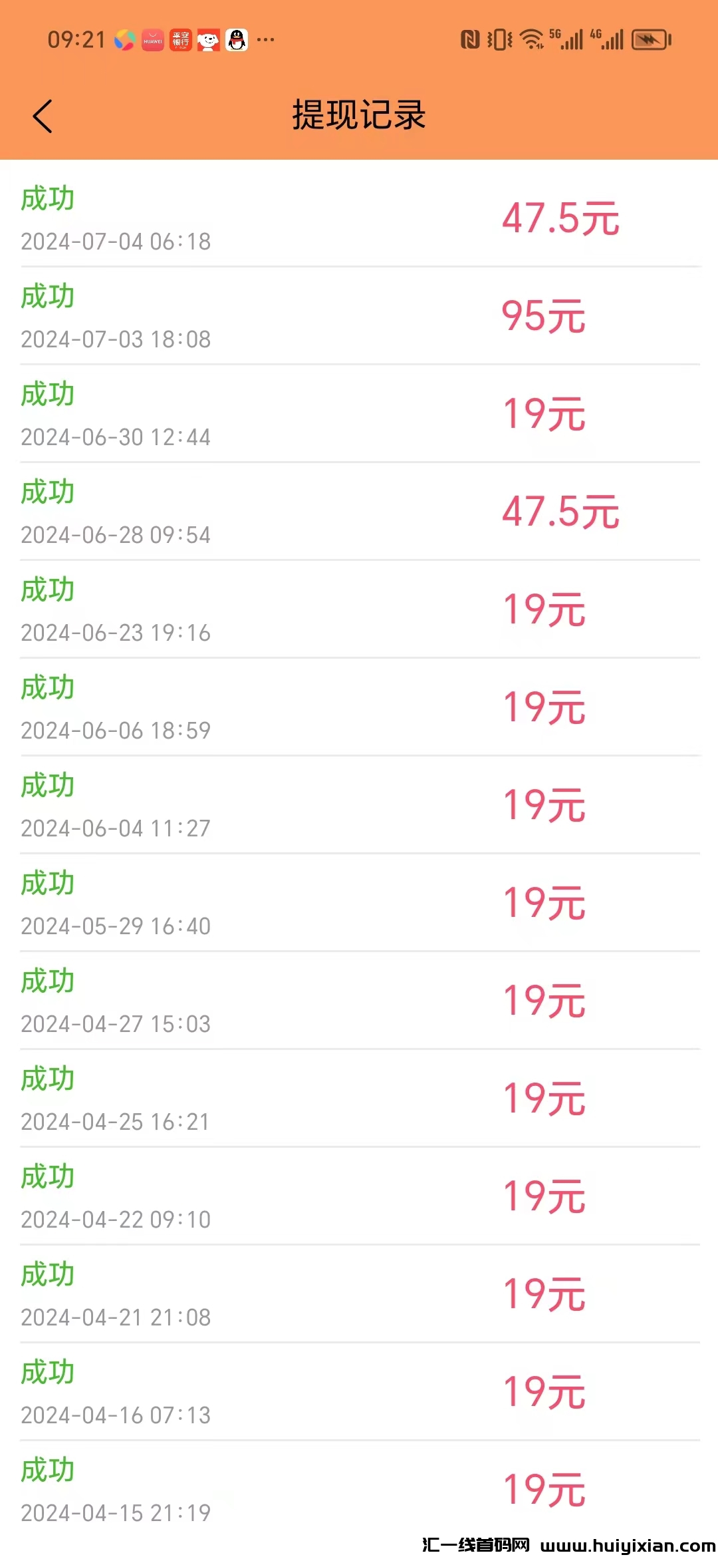Tap the colorful pinwheel notification icon
Image resolution: width=718 pixels, height=1557 pixels.
[x=125, y=40]
